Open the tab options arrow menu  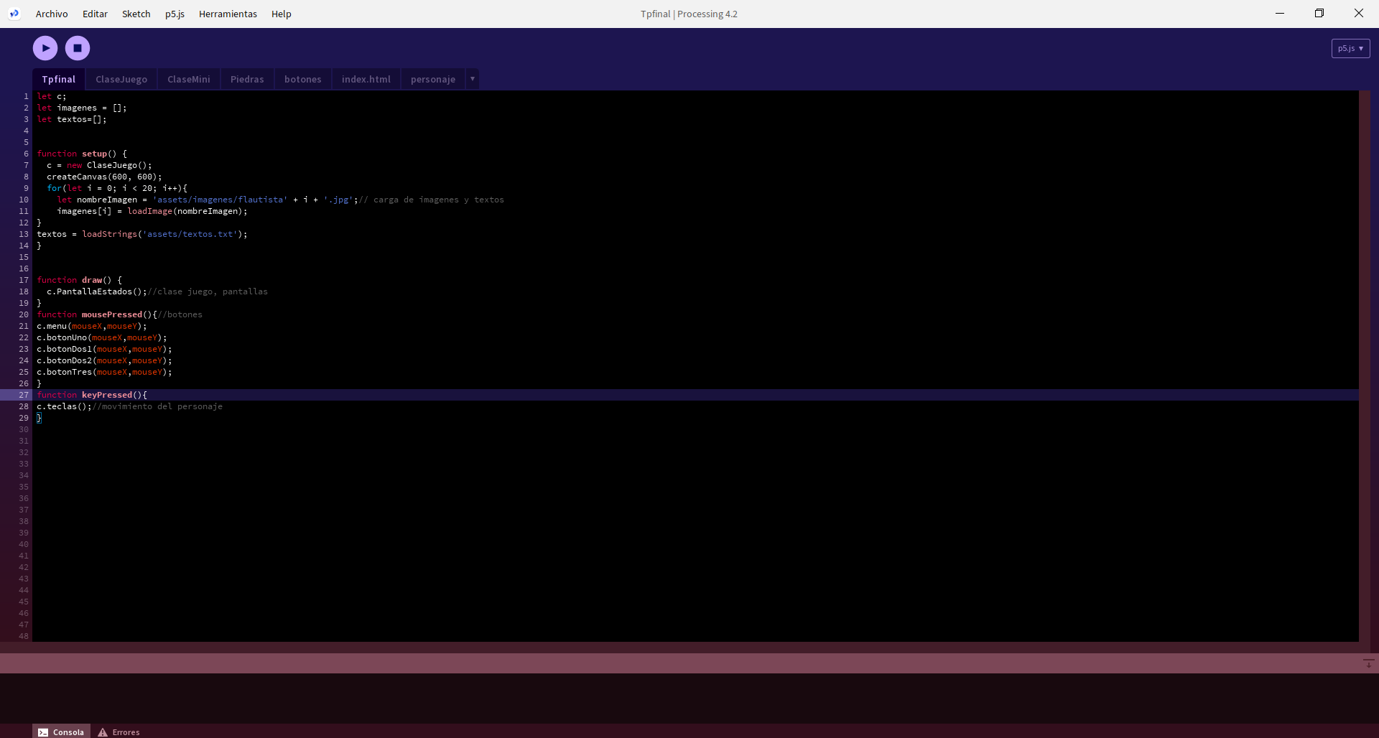(473, 79)
